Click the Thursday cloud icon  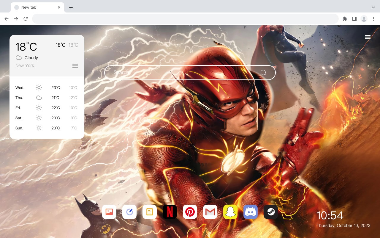[39, 98]
